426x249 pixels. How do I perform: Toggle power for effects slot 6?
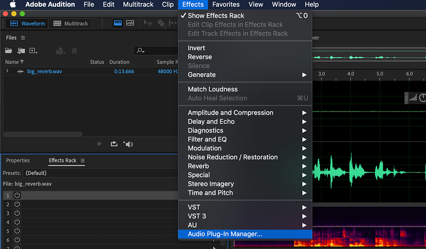pyautogui.click(x=17, y=240)
